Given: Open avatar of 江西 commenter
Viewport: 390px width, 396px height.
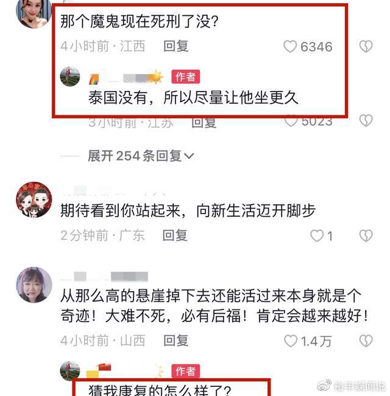Looking at the screenshot, I should pos(34,13).
